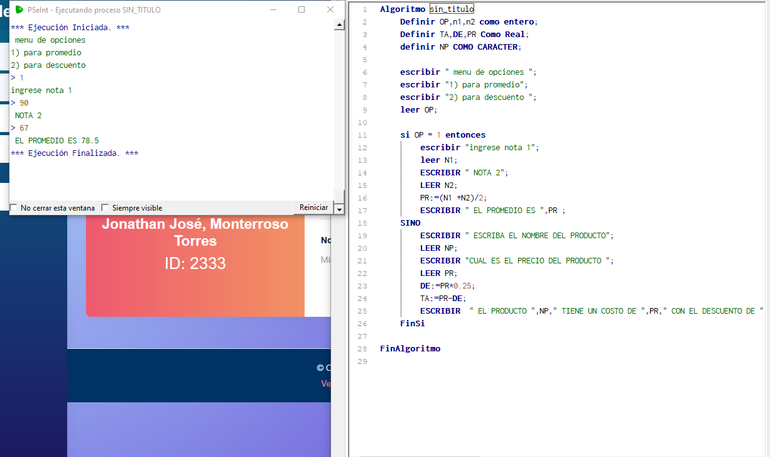Click line number 11 in the editor gutter
This screenshot has height=457, width=770.
[x=362, y=135]
